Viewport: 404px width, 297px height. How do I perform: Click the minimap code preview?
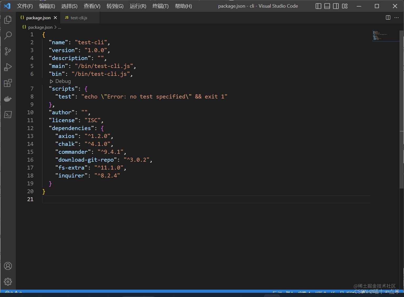coord(386,36)
